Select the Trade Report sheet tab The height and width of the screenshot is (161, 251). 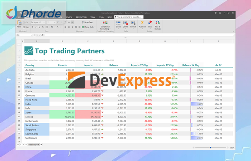[34, 145]
